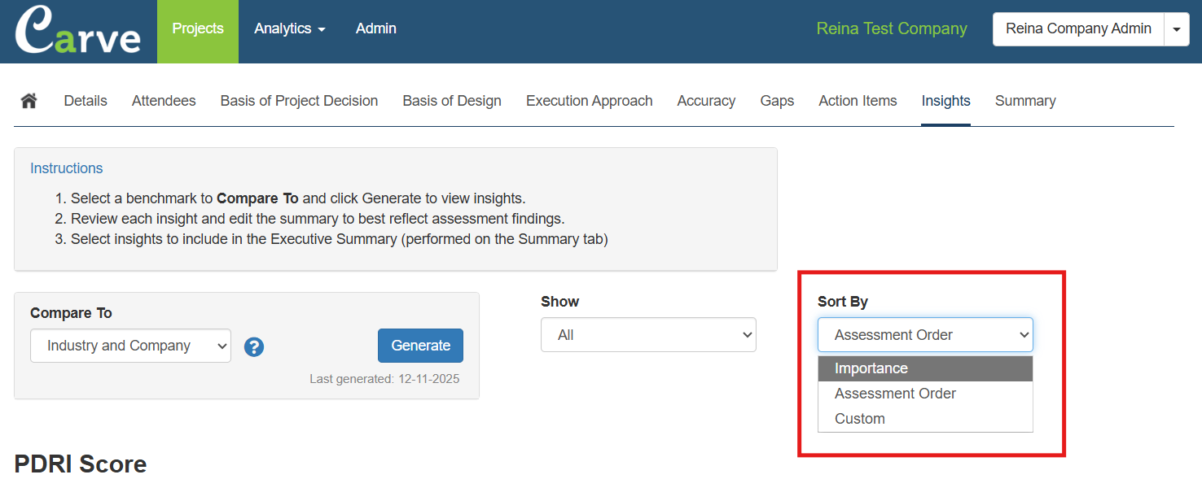The width and height of the screenshot is (1202, 492).
Task: Open the Attendees tab
Action: (164, 101)
